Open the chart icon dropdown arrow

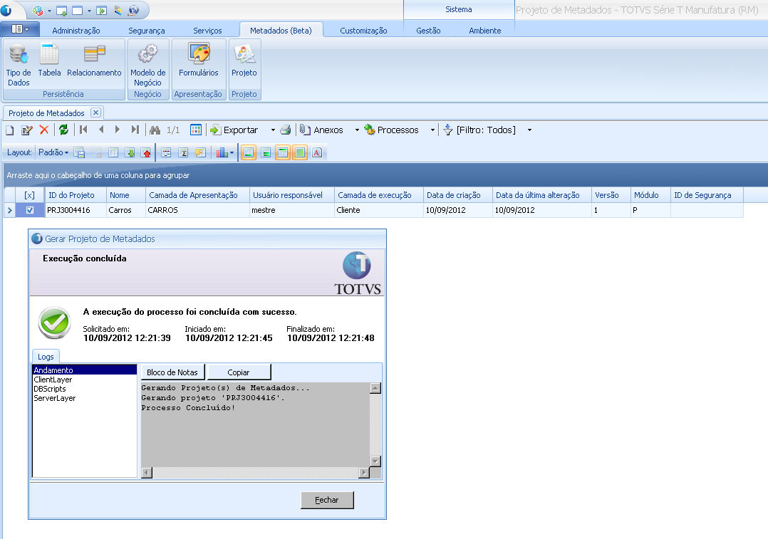[x=232, y=153]
